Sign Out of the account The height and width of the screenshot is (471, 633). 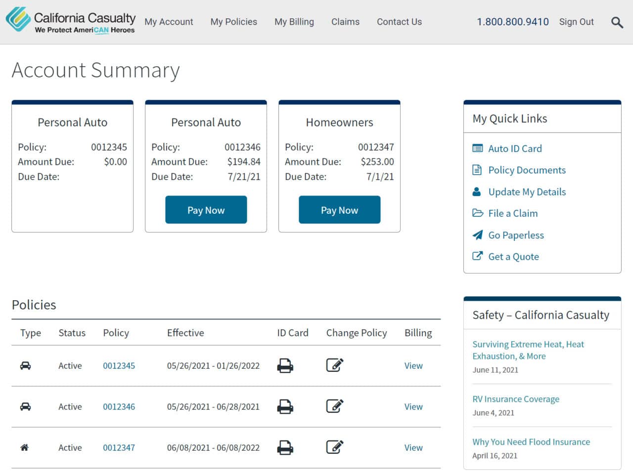click(577, 22)
